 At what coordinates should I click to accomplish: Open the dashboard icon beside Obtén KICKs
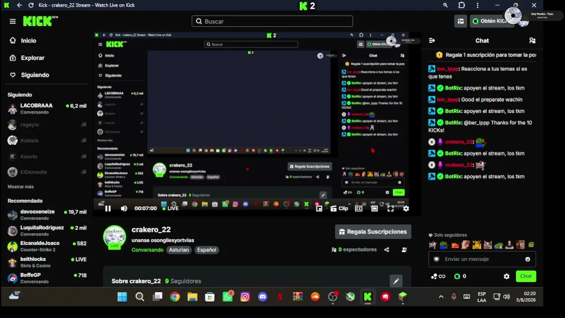460,21
